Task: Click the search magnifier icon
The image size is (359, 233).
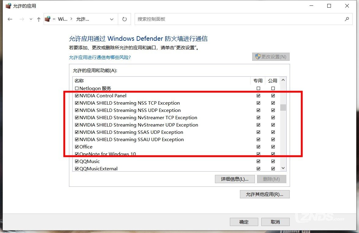Action: coord(347,19)
